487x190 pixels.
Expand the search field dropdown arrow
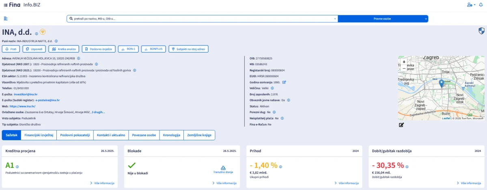click(335, 19)
